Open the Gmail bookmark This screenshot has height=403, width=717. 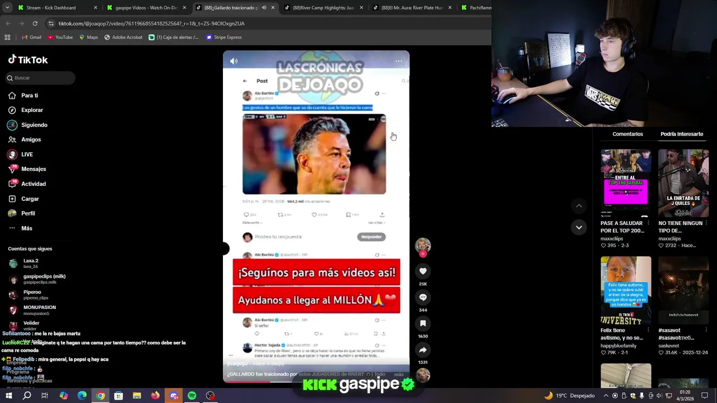31,38
